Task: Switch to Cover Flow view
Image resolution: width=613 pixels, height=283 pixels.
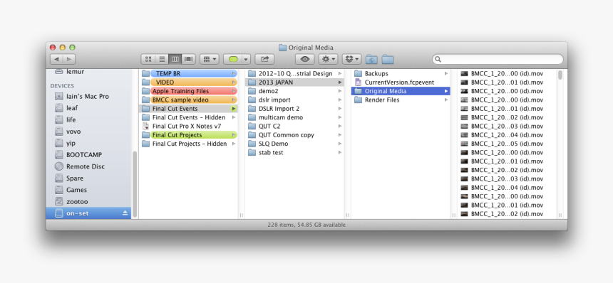Action: (189, 59)
